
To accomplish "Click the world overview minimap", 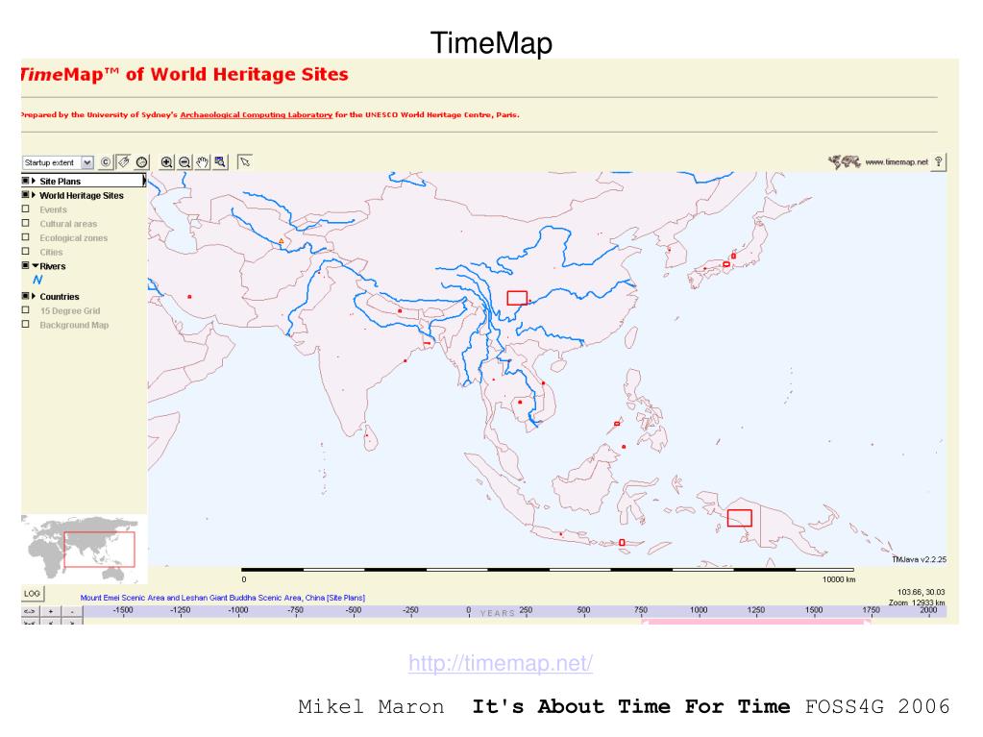I will [x=83, y=548].
